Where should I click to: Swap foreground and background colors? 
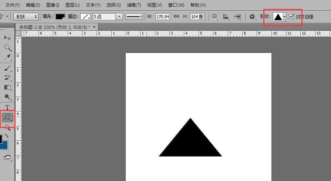[x=7, y=136]
